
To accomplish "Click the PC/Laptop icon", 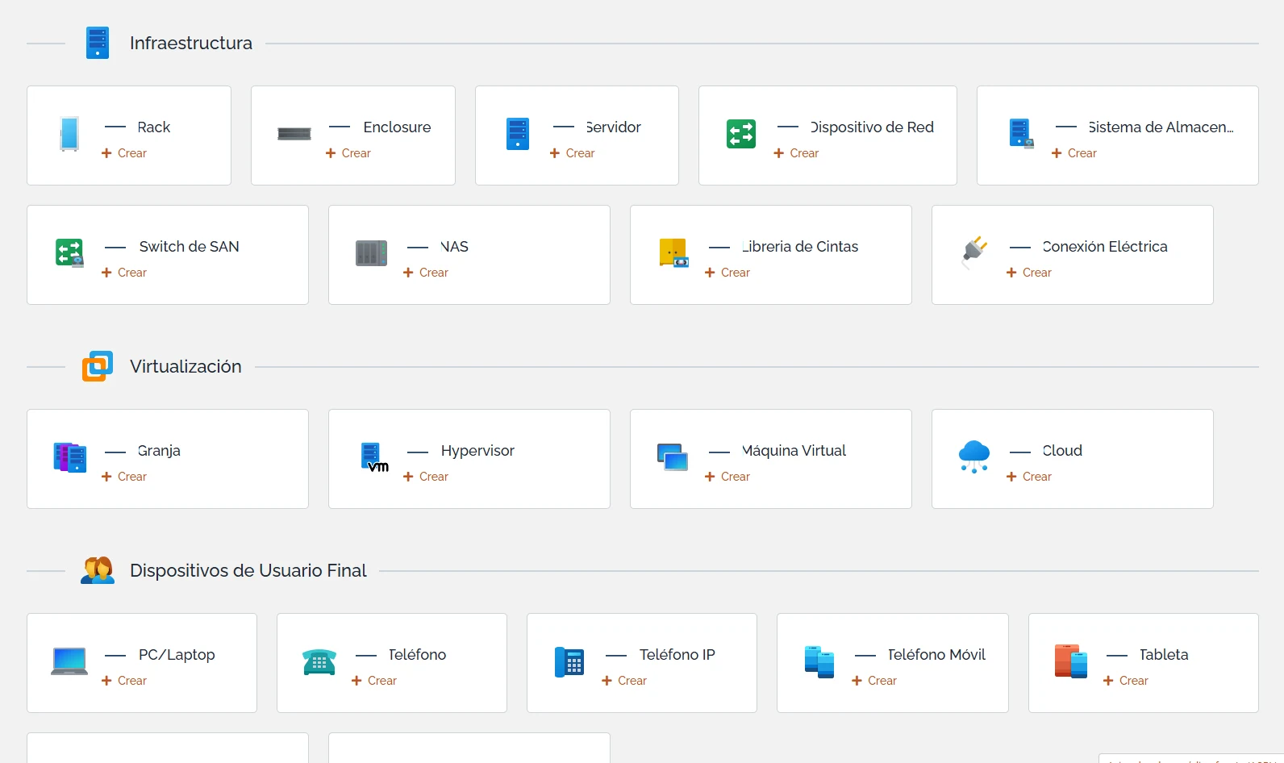I will pos(69,661).
